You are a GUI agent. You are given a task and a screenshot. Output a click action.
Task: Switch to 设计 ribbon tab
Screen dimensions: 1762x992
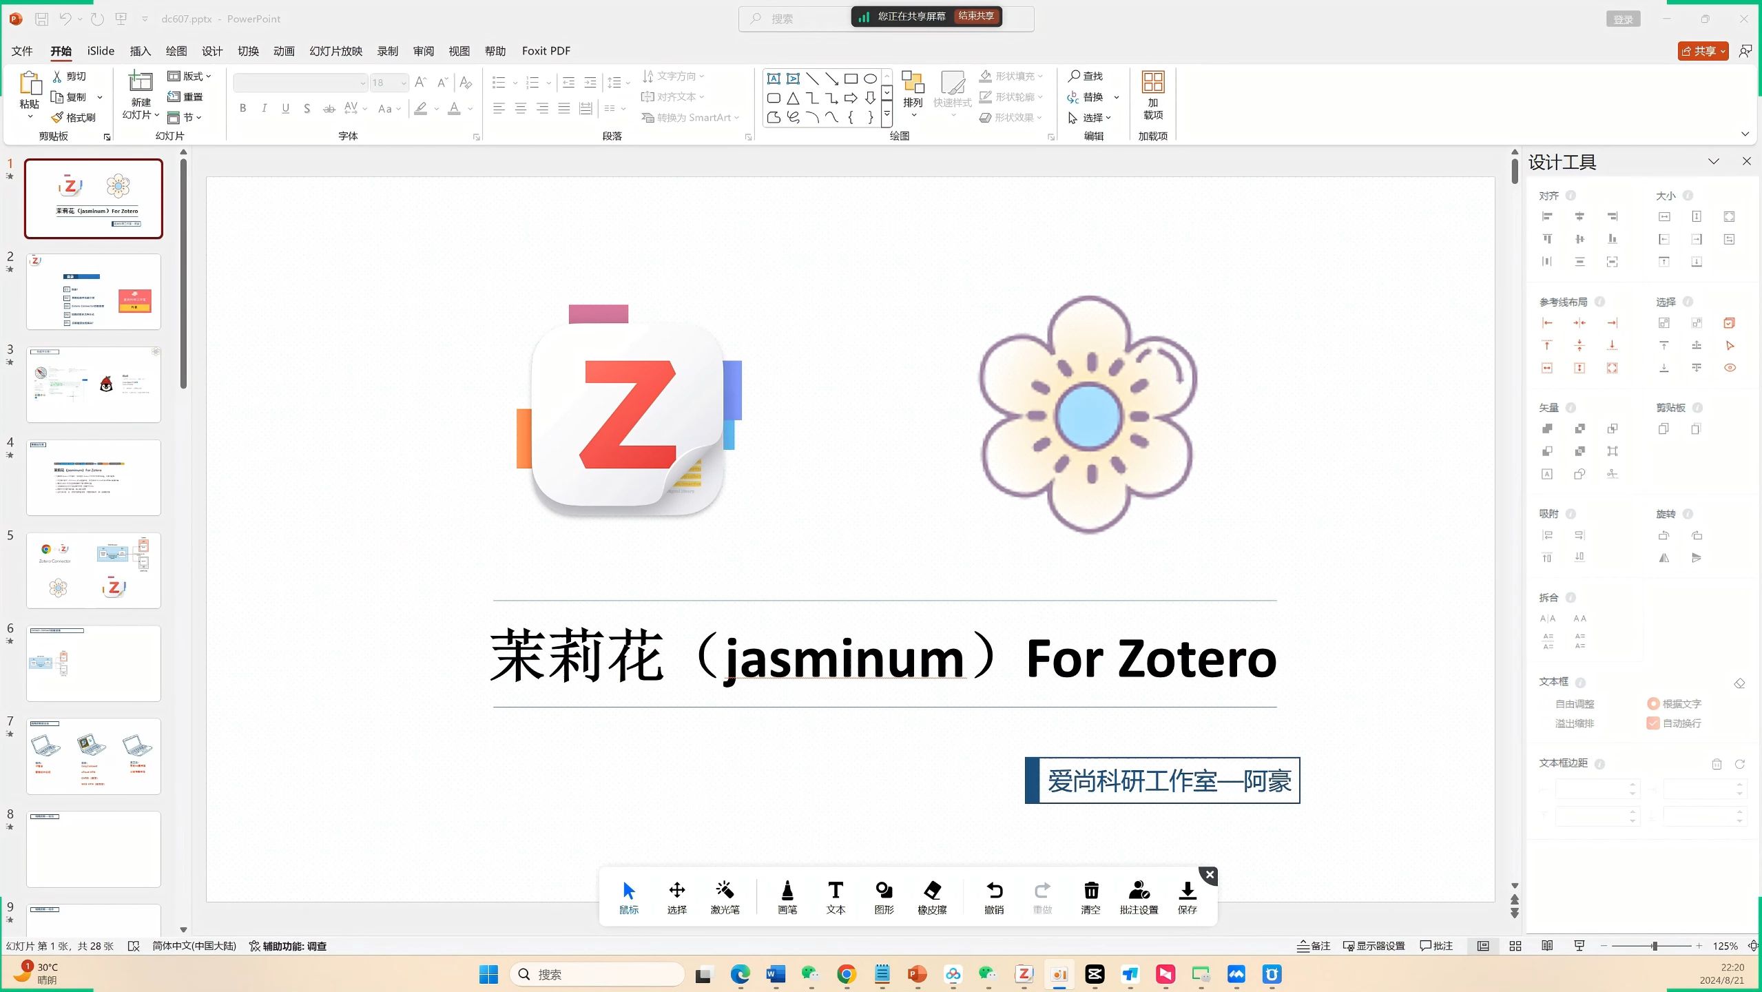coord(212,51)
